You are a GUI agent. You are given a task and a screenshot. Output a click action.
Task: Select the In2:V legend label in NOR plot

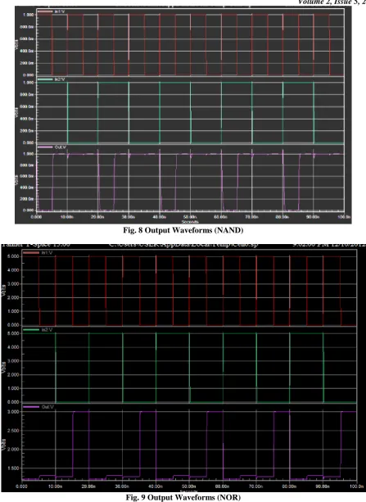point(47,330)
